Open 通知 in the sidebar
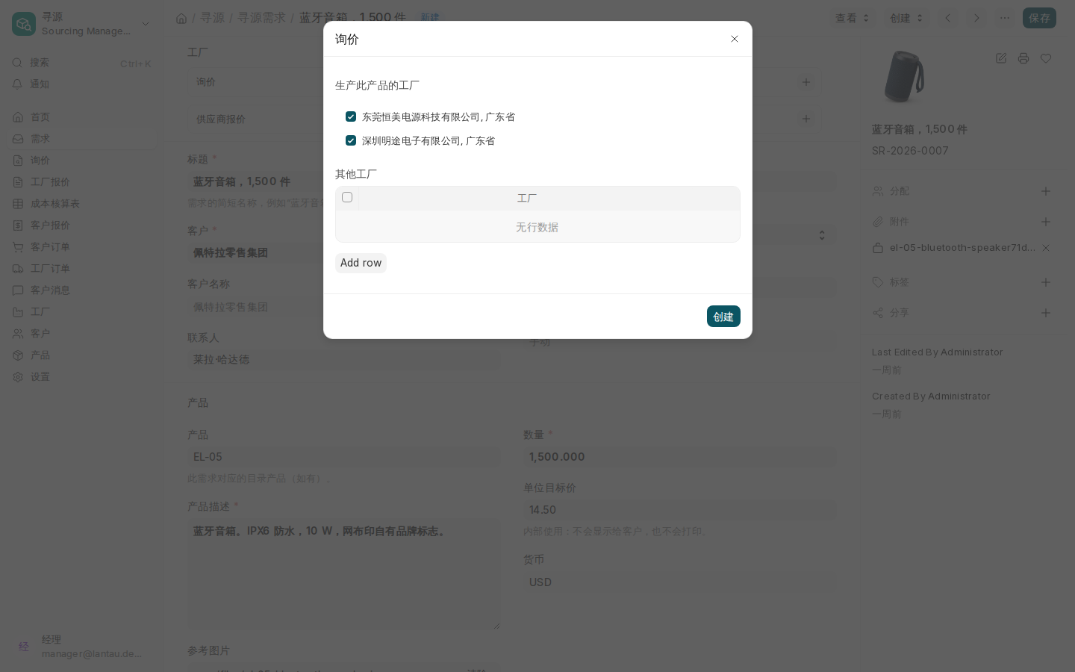 [82, 84]
